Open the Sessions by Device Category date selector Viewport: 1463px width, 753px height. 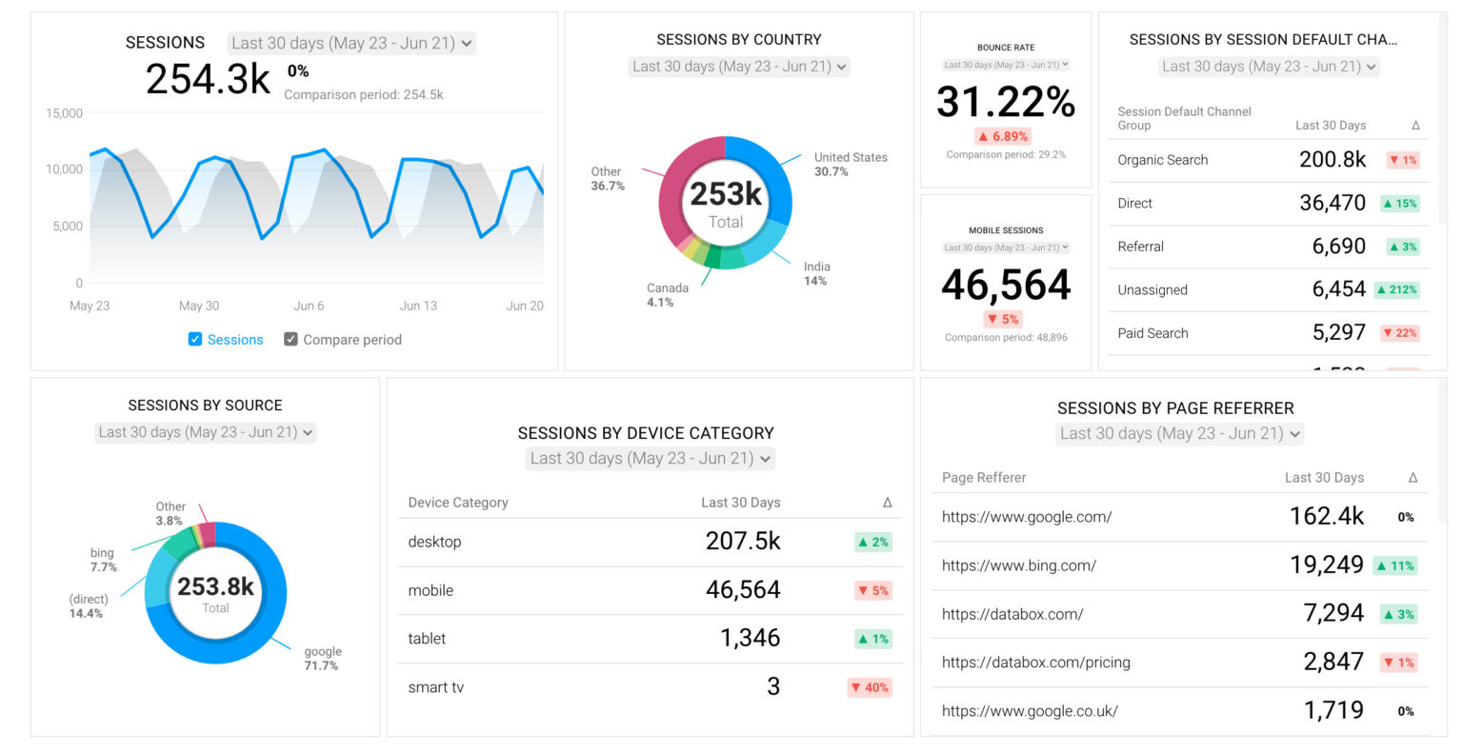650,458
